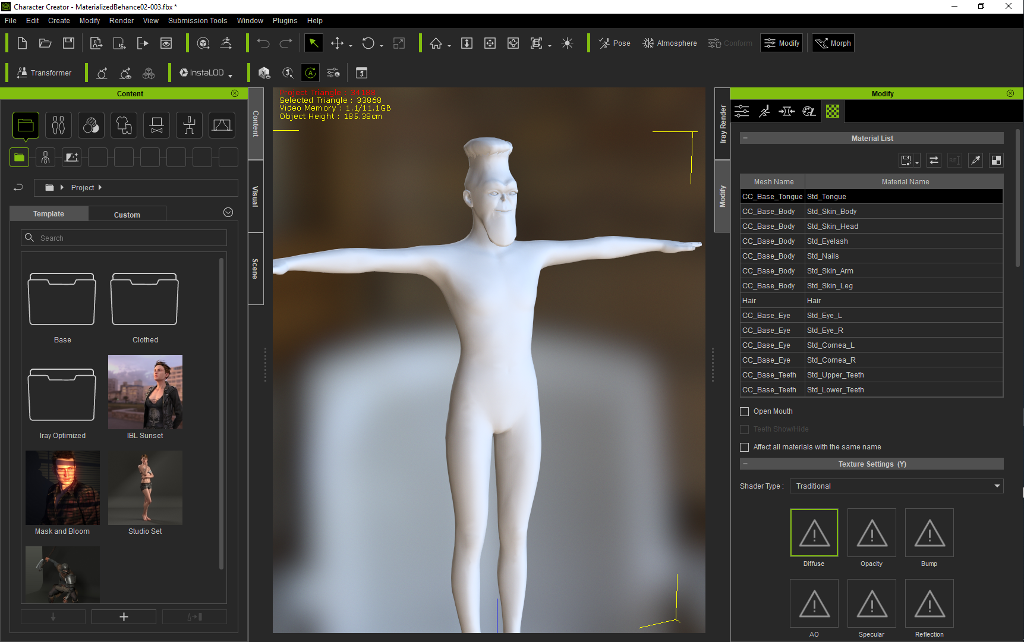Select the arrow selection tool
1024x642 pixels.
(313, 43)
